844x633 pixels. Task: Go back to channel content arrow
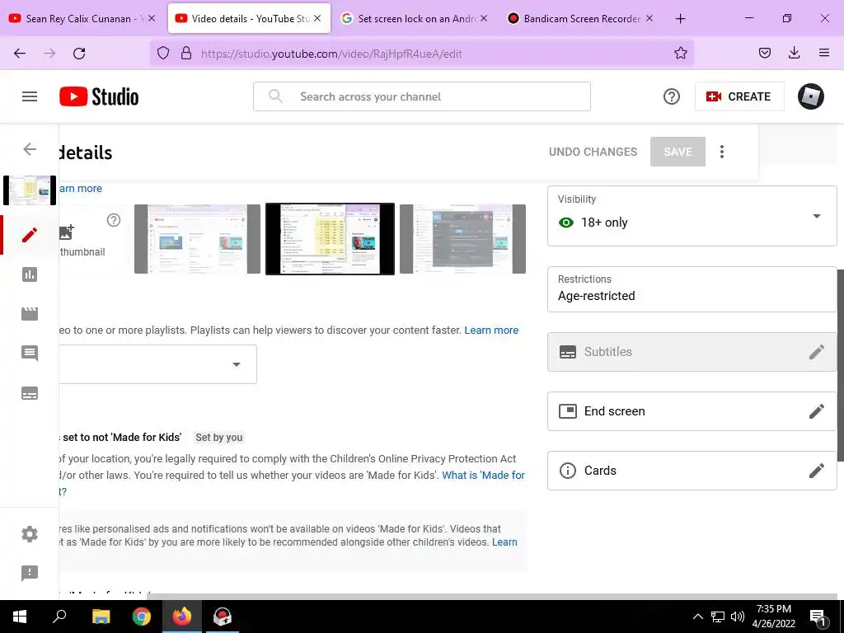tap(30, 149)
